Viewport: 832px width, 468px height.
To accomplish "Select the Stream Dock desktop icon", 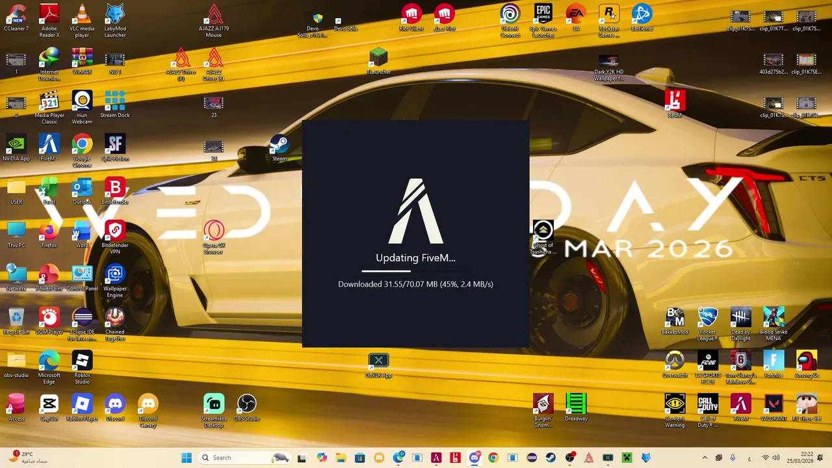I will click(x=115, y=105).
